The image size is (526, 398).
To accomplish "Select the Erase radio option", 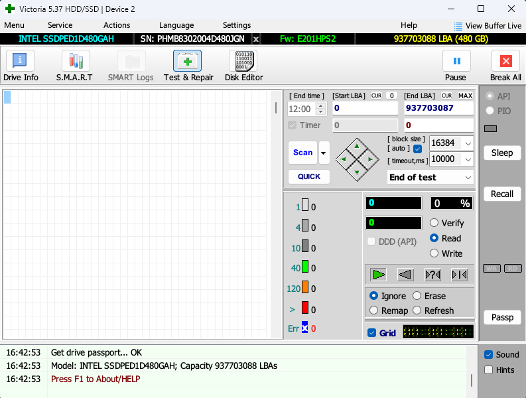I will [417, 296].
